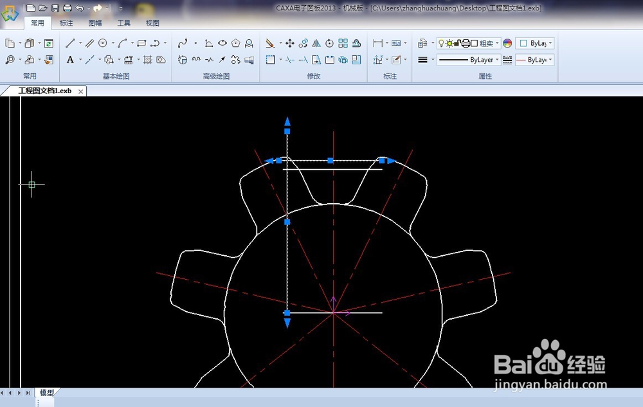Screen dimensions: 643x407
Task: Expand the Circle tool dropdown arrow
Action: 113,43
